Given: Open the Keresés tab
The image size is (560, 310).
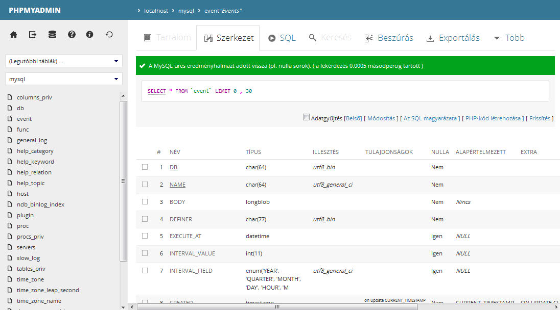Looking at the screenshot, I should 331,37.
